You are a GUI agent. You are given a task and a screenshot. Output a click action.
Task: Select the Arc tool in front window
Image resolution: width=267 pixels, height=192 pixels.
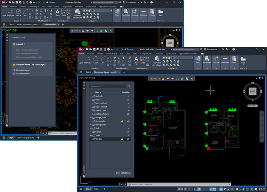(103, 60)
